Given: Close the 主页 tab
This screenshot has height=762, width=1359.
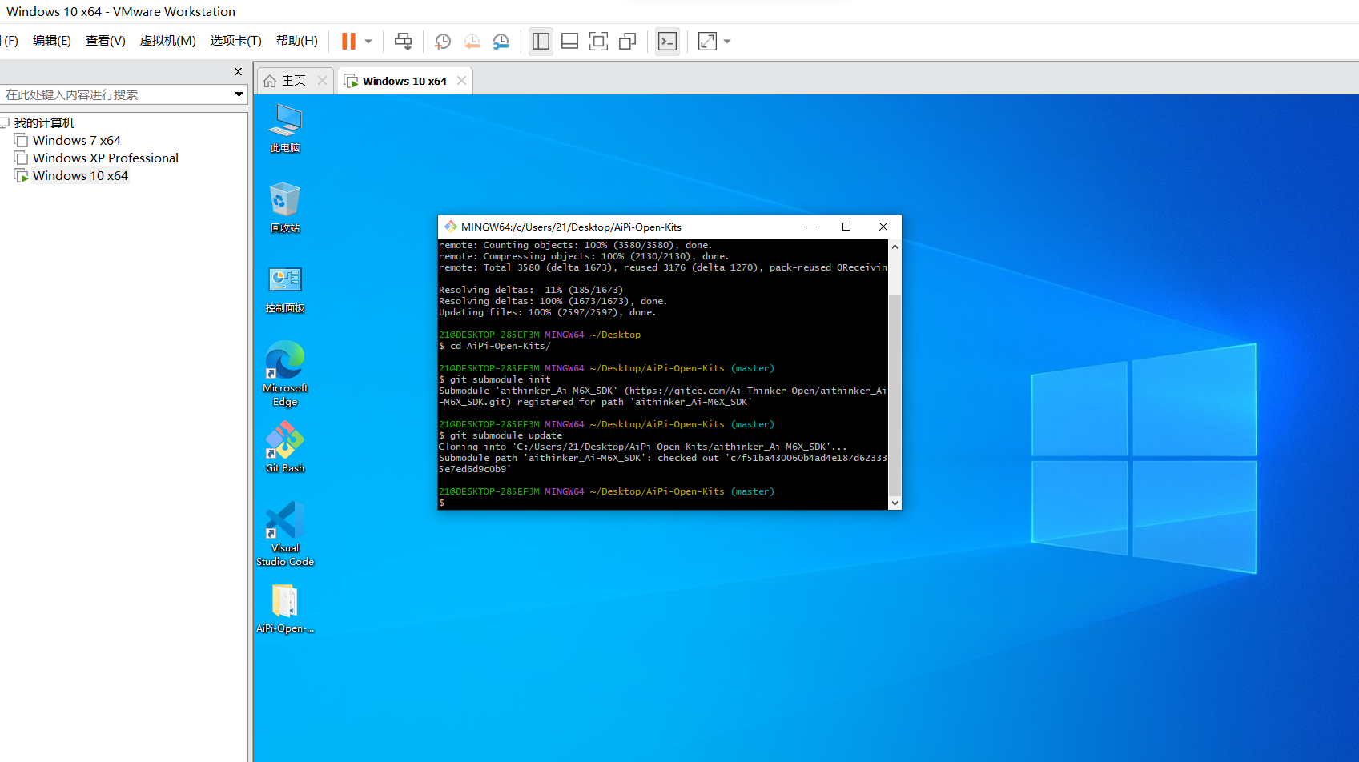Looking at the screenshot, I should pos(322,81).
